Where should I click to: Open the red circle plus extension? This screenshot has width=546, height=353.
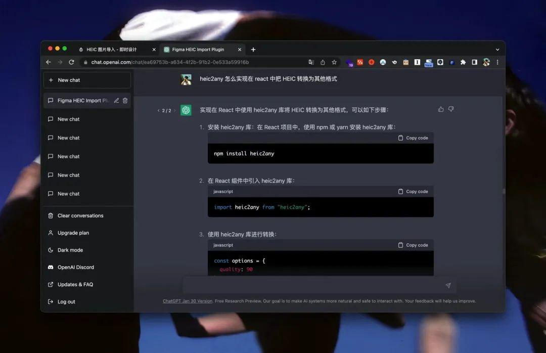[372, 62]
